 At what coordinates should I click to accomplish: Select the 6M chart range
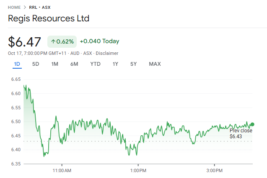tap(74, 64)
